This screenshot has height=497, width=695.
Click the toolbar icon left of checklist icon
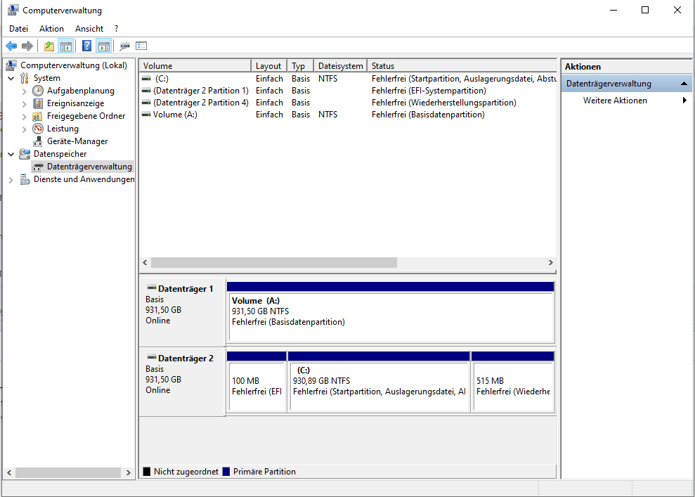click(x=125, y=46)
